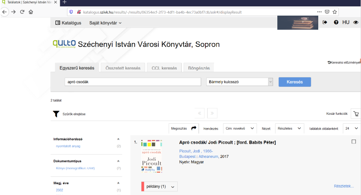This screenshot has height=195, width=361.
Task: Switch to Egyszerű keresés tab
Action: (77, 68)
